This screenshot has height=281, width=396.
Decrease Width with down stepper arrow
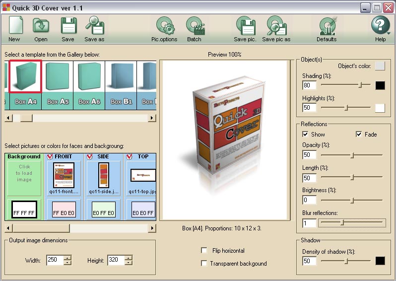pyautogui.click(x=67, y=262)
